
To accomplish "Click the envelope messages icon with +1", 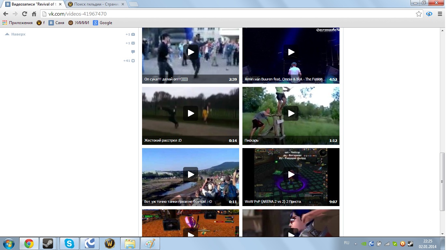I will [133, 43].
